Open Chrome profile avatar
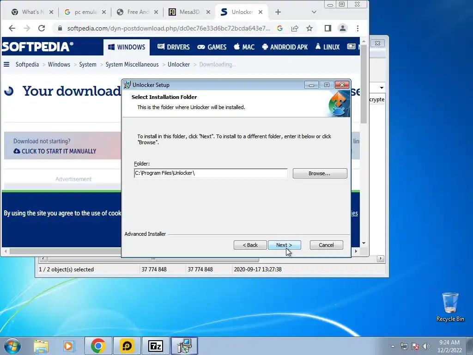The image size is (473, 355). point(343,28)
